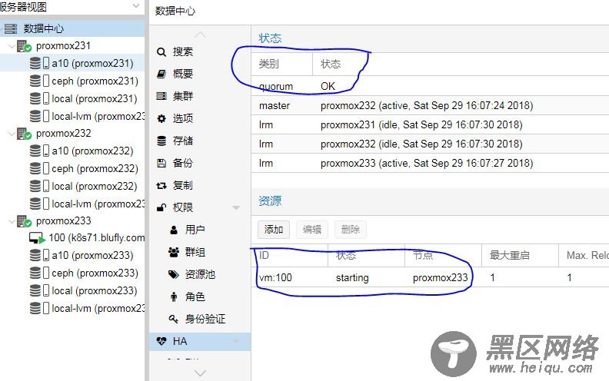
Task: Click the proxmox232 node icon
Action: pos(24,134)
